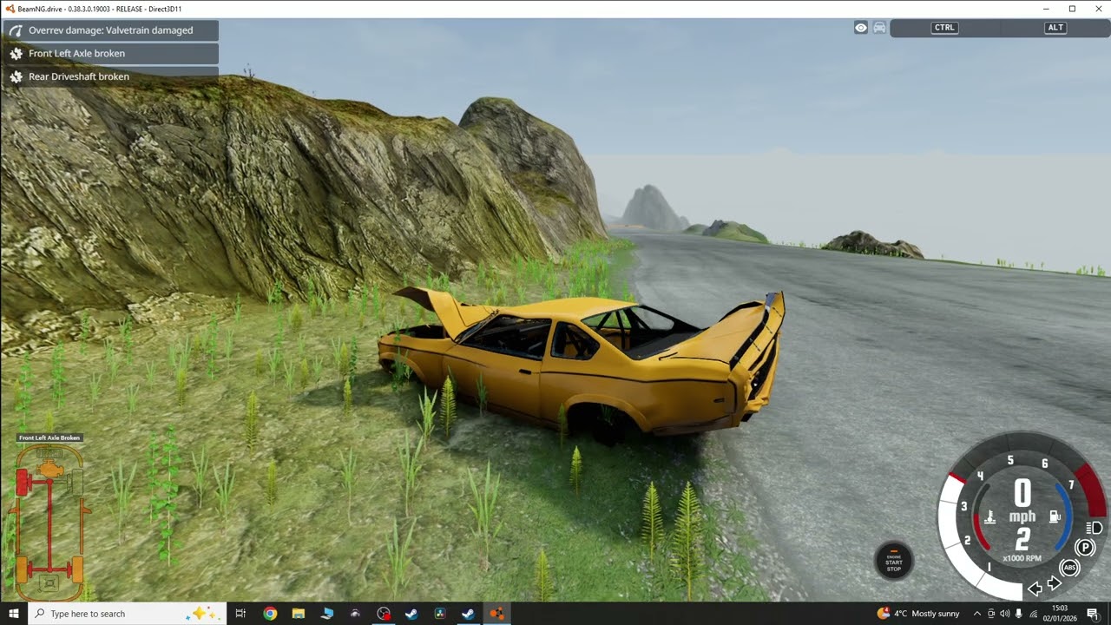The width and height of the screenshot is (1111, 625).
Task: Click the Type here to search box
Action: point(127,614)
